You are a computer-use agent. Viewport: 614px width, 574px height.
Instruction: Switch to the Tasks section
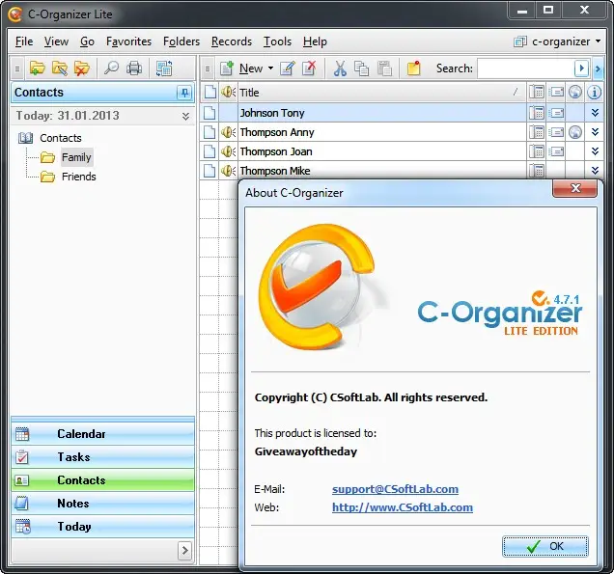[102, 457]
